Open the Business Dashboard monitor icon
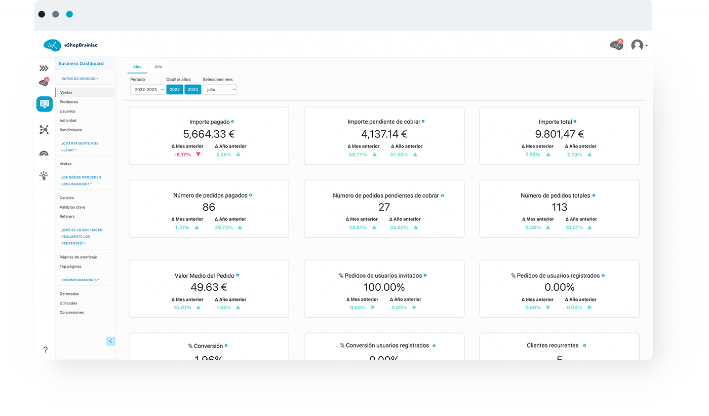This screenshot has height=416, width=709. 44,104
